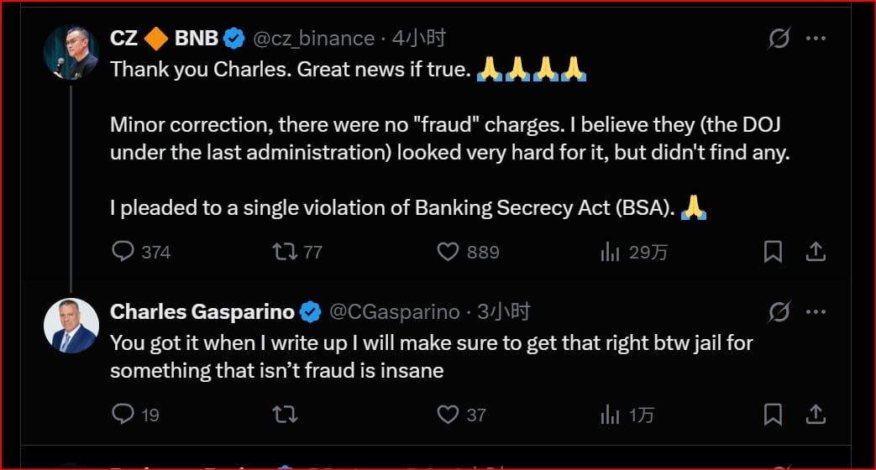Open the @CGasparino profile handle
The image size is (876, 470).
coord(394,312)
